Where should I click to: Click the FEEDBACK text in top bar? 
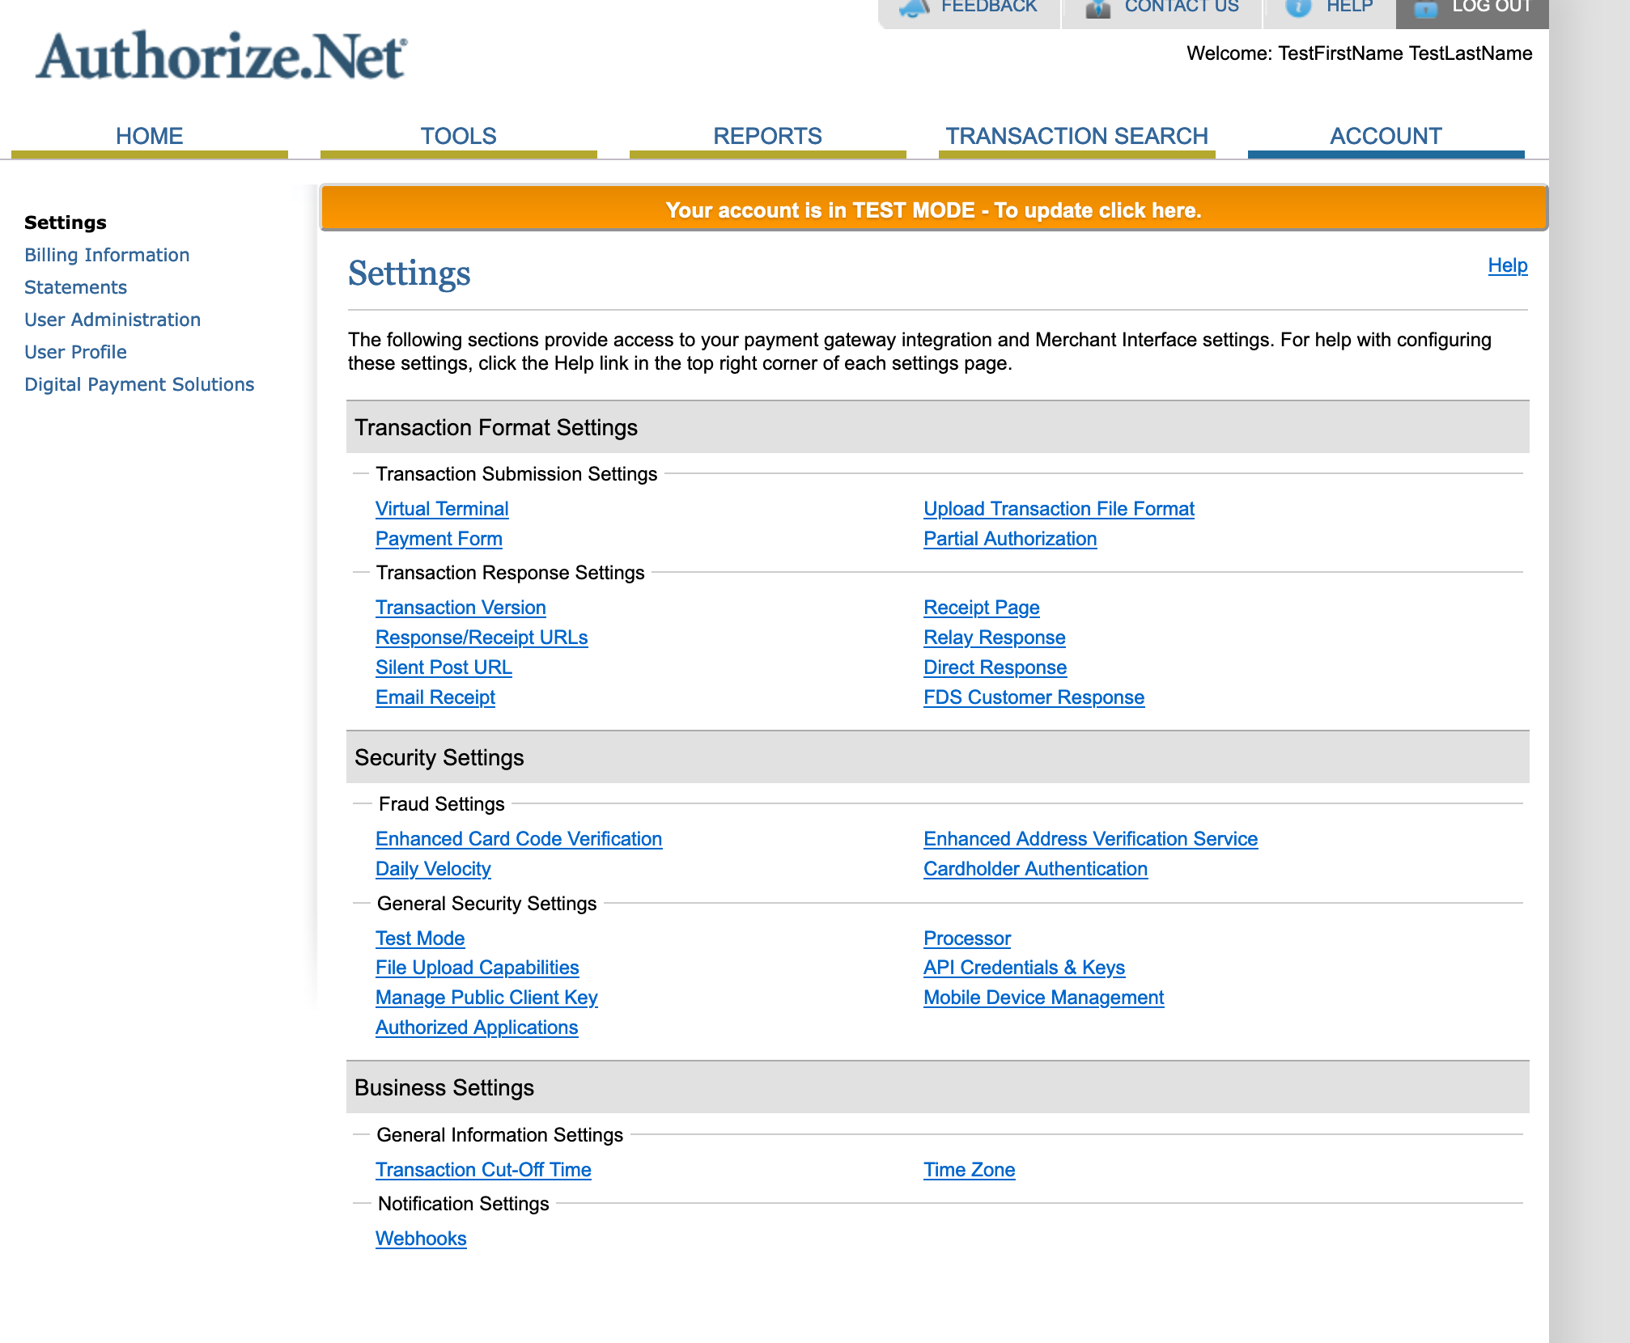tap(989, 6)
